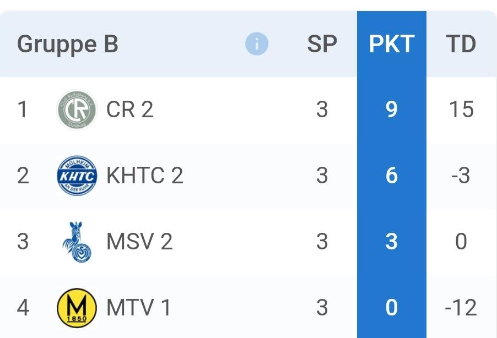Sort by the SP column header
This screenshot has height=338, width=497.
[322, 44]
